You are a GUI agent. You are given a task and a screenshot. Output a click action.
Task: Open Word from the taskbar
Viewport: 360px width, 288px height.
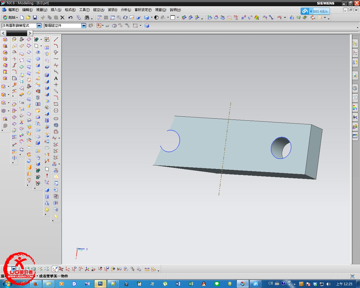(x=178, y=284)
